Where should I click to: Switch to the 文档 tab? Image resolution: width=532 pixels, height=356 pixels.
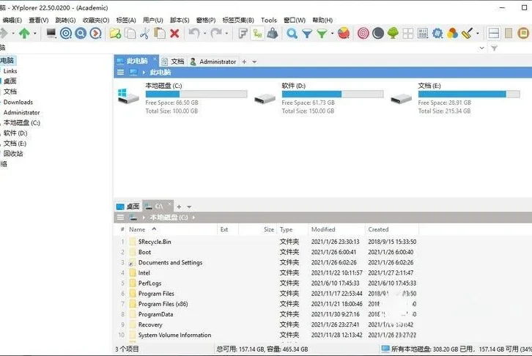click(x=173, y=62)
